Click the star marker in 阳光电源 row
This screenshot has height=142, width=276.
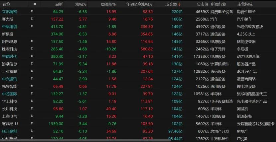click(32, 41)
